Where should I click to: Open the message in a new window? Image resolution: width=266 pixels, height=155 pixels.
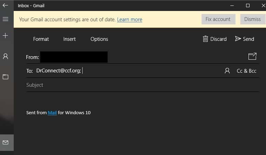click(252, 56)
